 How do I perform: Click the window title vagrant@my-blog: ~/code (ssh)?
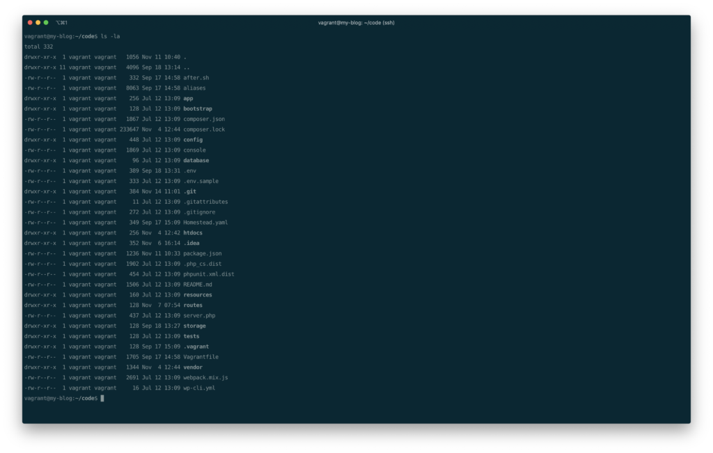[x=356, y=22]
